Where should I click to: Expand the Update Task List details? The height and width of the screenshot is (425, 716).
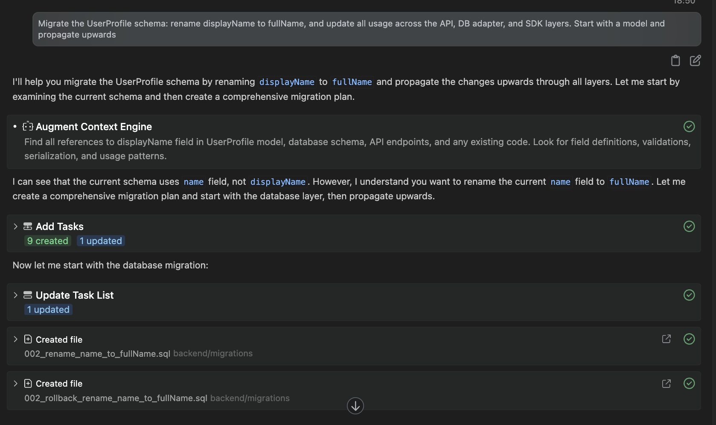click(16, 295)
